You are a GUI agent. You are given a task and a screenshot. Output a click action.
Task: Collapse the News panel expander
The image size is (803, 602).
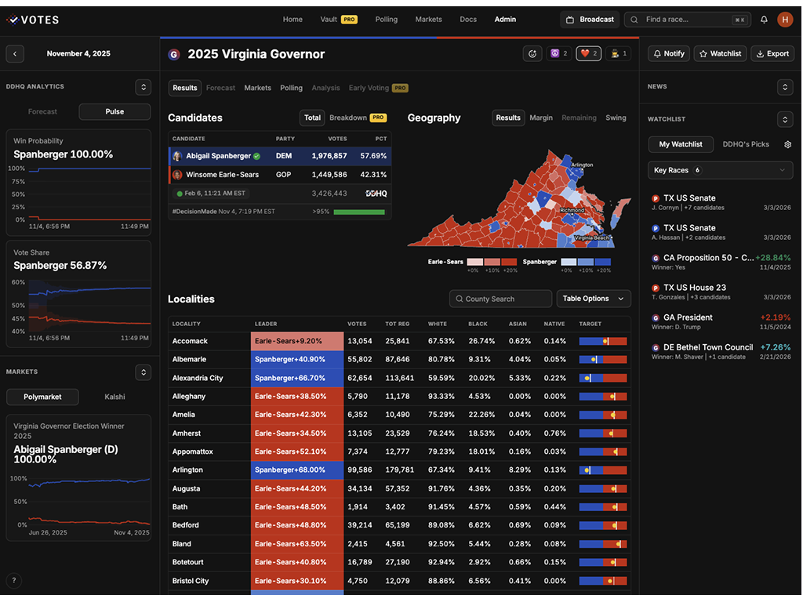784,87
